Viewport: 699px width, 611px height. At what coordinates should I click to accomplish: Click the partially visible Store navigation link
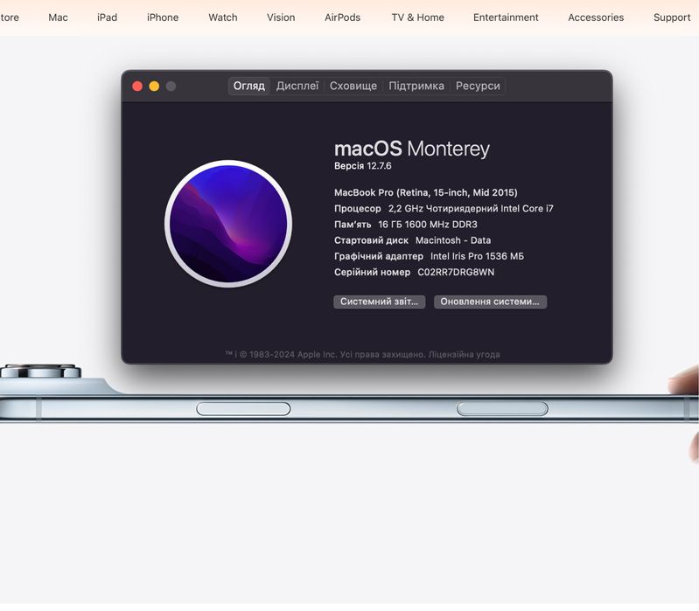point(10,17)
